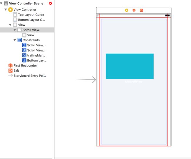The image size is (191, 159).
Task: Select the first Scroll View vertical constraint icon
Action: coord(24,45)
